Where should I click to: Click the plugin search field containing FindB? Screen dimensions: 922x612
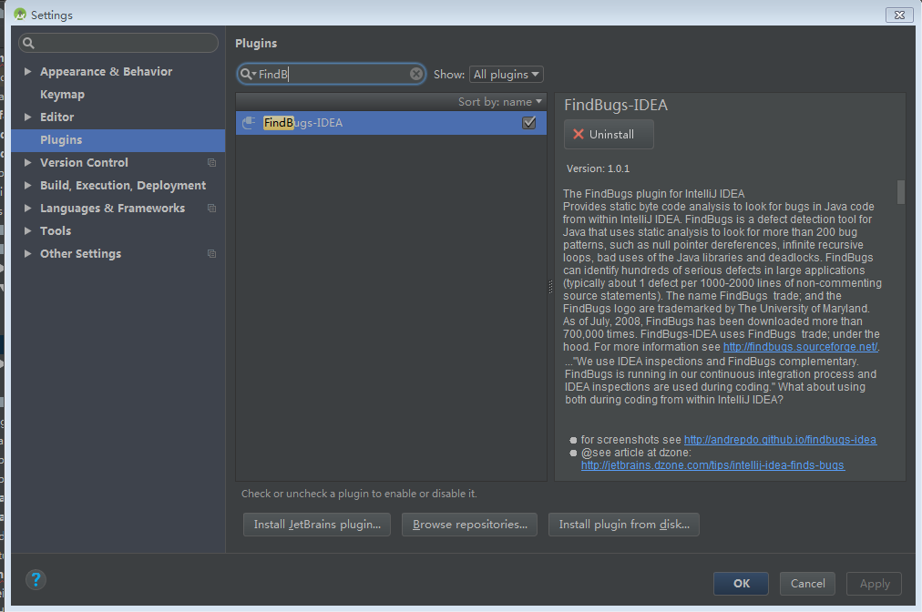[331, 74]
